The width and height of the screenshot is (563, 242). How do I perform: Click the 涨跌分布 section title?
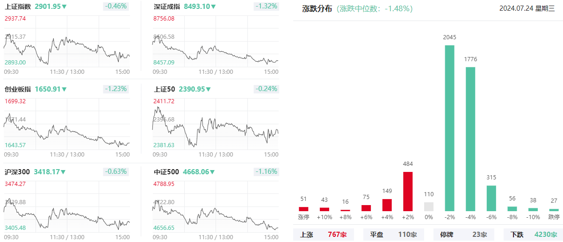318,8
